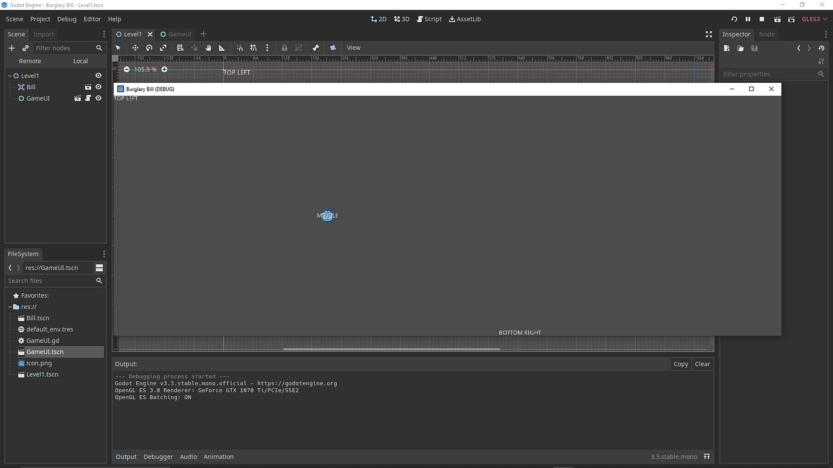Viewport: 833px width, 468px height.
Task: Open the snapping options dropdown
Action: click(x=267, y=48)
